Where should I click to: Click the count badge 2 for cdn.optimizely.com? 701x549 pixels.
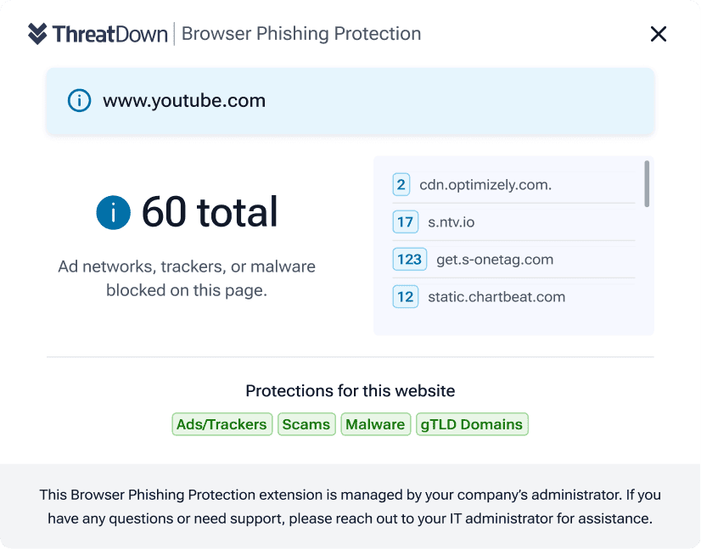click(x=401, y=185)
